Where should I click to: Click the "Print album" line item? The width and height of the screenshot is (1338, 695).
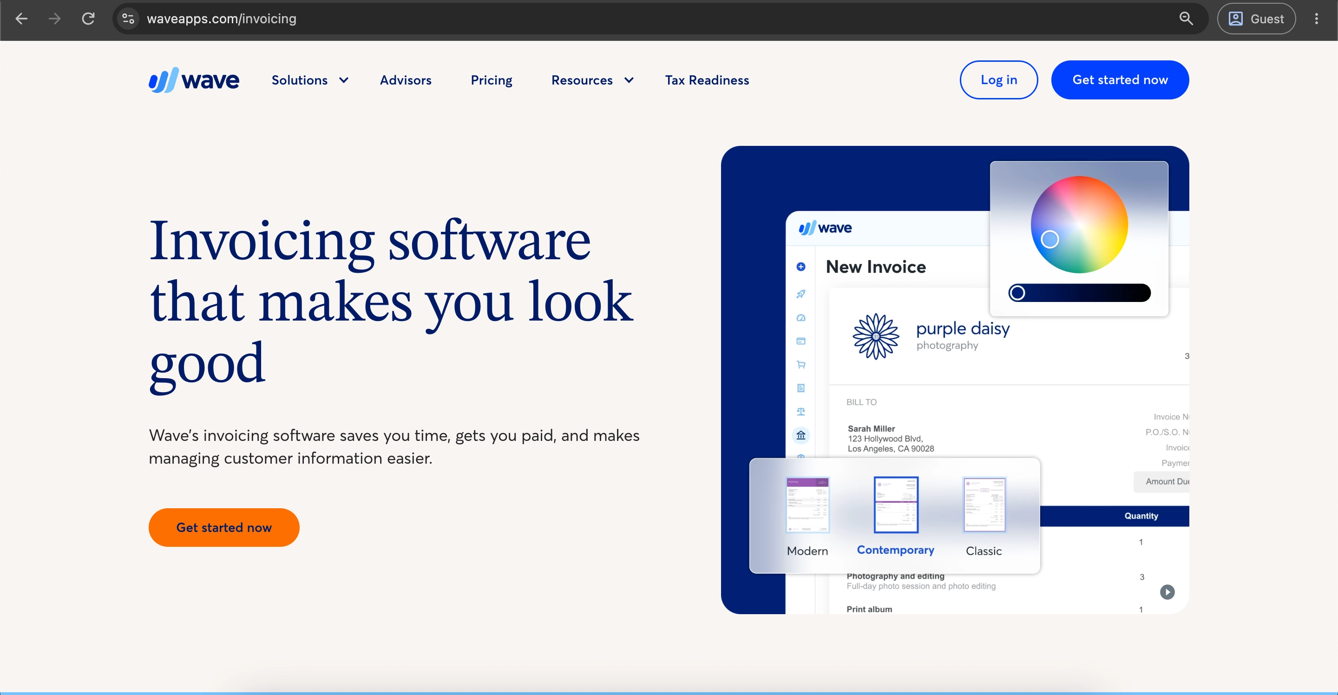[x=869, y=610]
